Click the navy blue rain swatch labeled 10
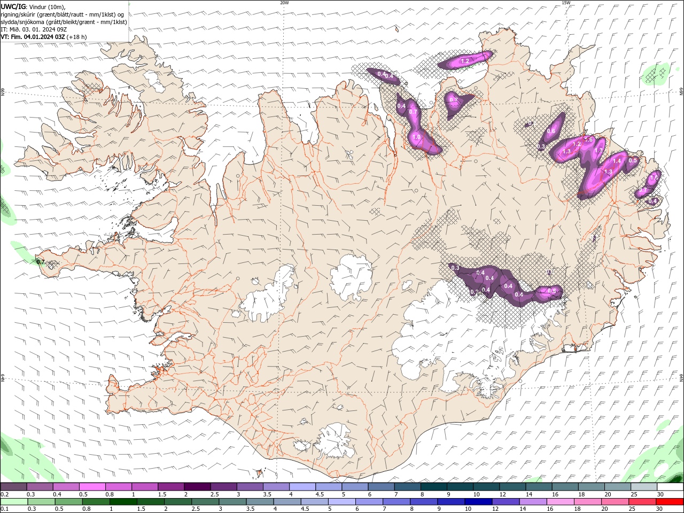684x513 pixels. [478, 502]
